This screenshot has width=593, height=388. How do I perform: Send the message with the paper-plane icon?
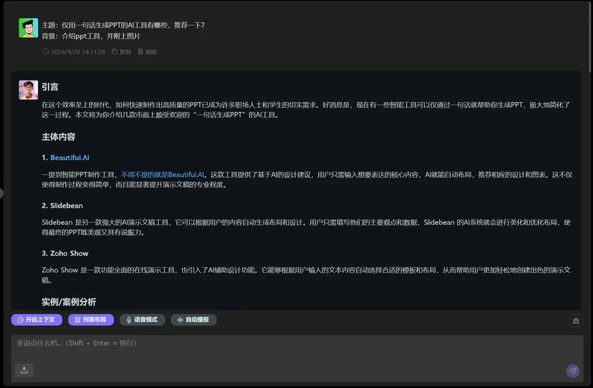click(572, 371)
